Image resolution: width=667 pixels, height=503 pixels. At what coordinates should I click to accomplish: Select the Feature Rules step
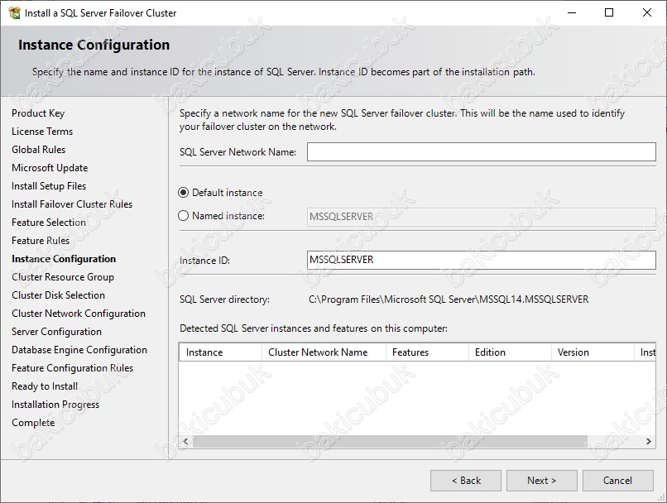[41, 241]
